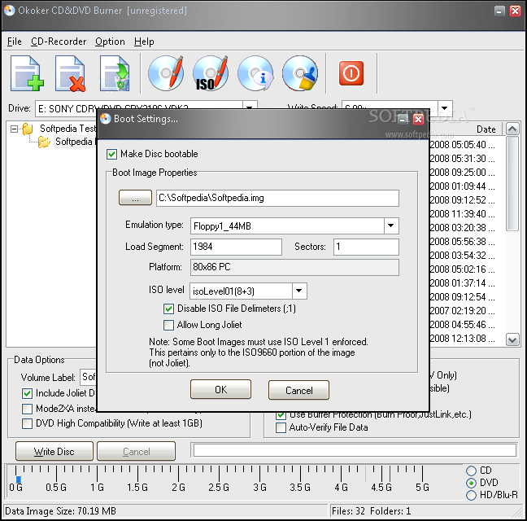Enable Mode2XA checkbox

click(x=27, y=409)
